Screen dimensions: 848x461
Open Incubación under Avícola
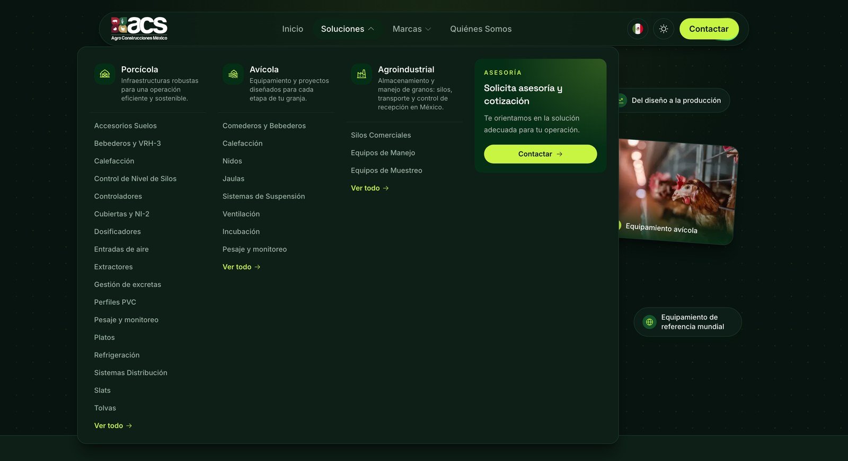pos(241,232)
